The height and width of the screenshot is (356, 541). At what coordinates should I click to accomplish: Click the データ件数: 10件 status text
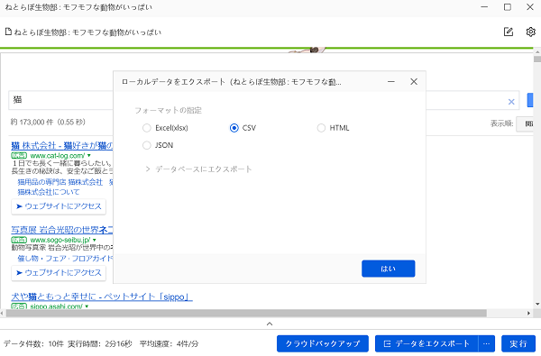(34, 343)
